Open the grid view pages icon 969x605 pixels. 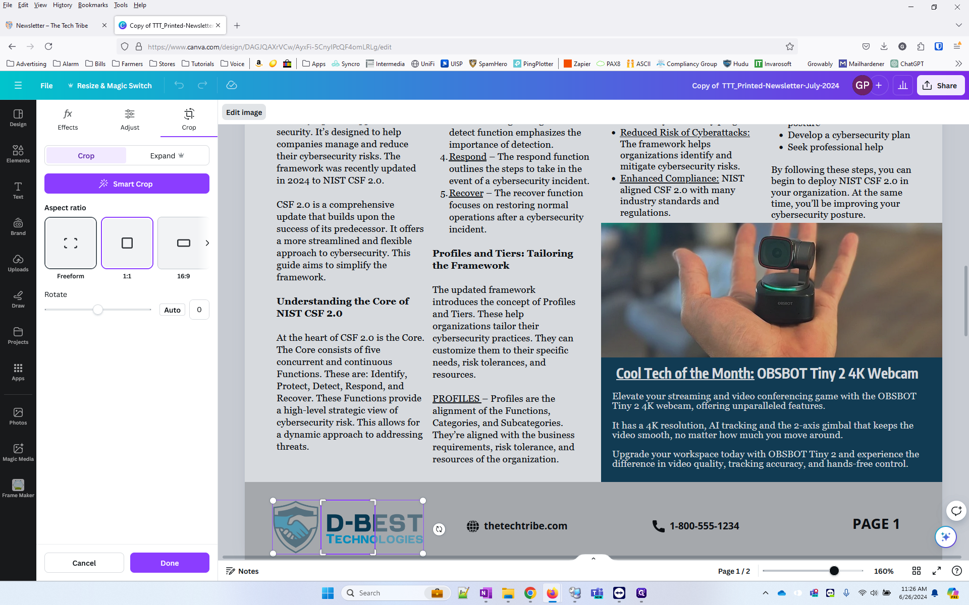point(917,571)
